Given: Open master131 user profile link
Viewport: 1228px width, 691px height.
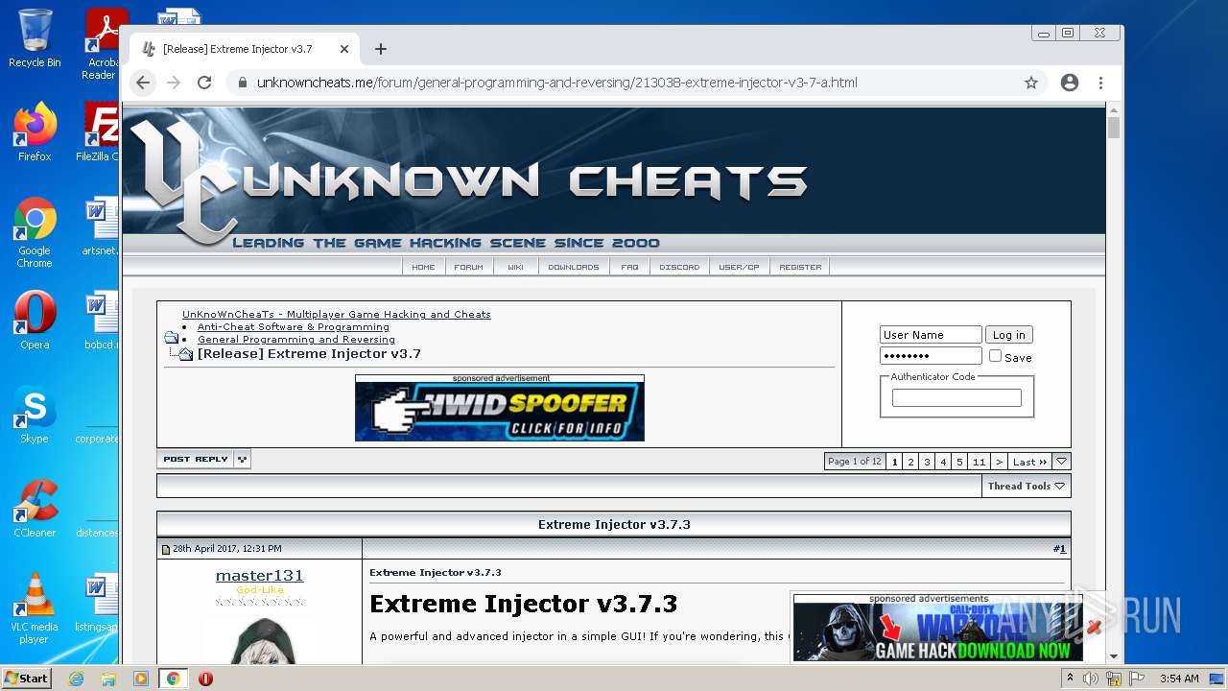Looking at the screenshot, I should coord(259,576).
